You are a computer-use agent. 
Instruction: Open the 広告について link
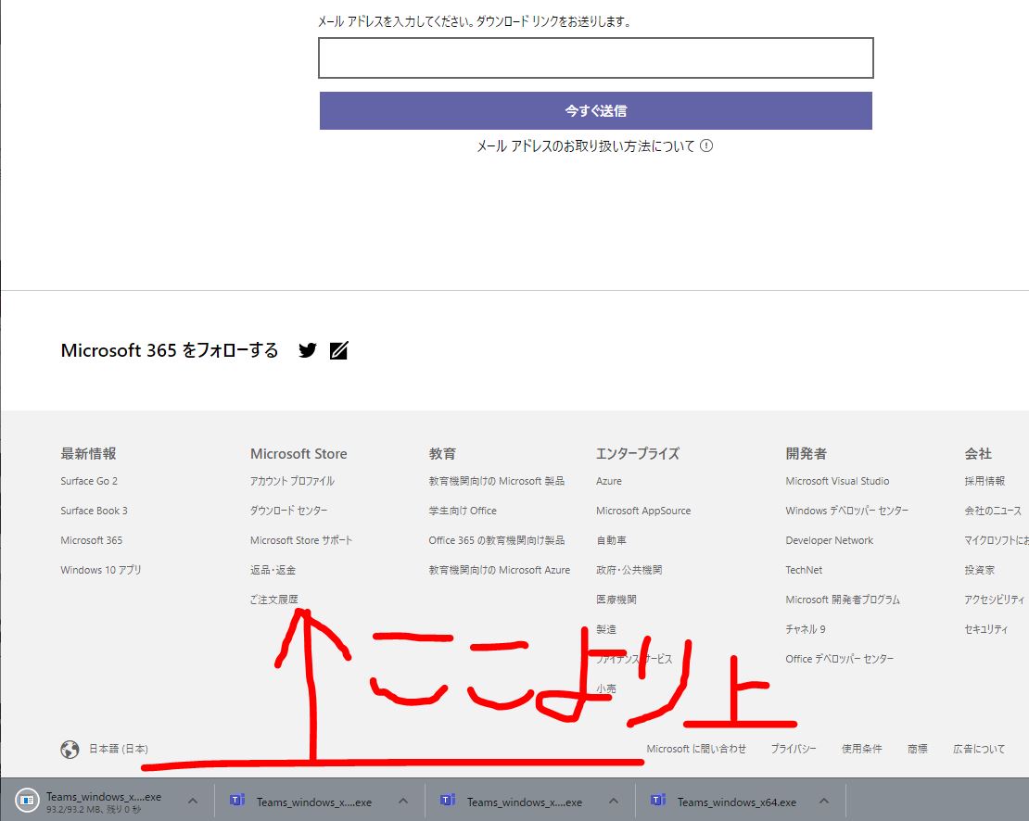coord(979,749)
